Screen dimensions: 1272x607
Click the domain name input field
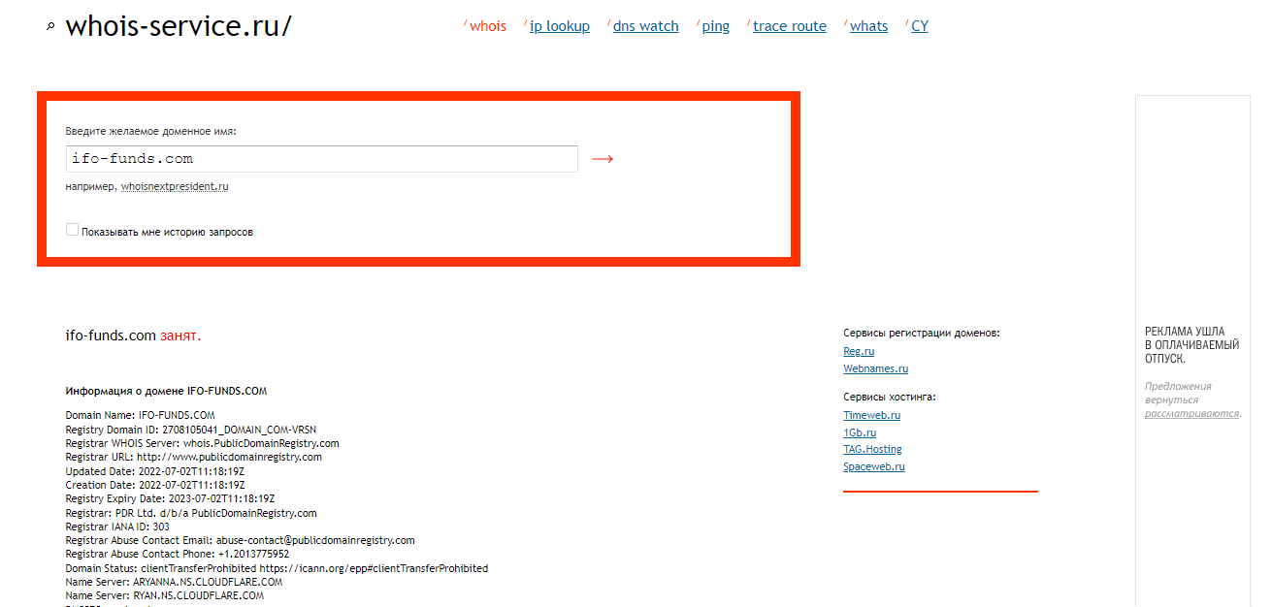322,159
